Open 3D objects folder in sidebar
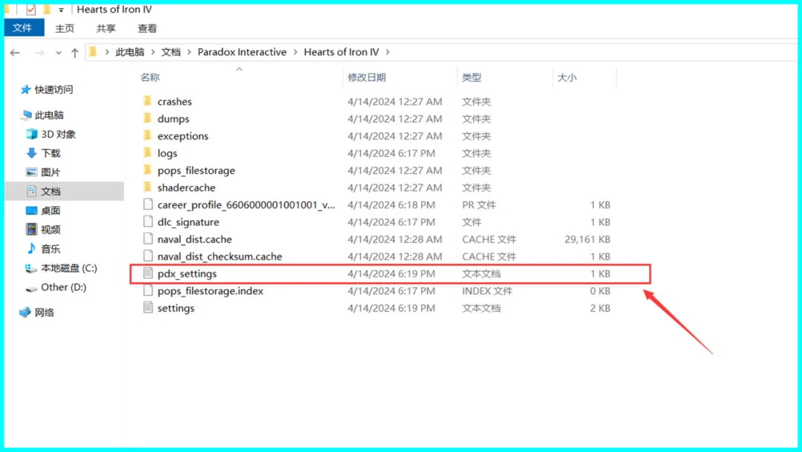This screenshot has height=452, width=802. point(31,135)
